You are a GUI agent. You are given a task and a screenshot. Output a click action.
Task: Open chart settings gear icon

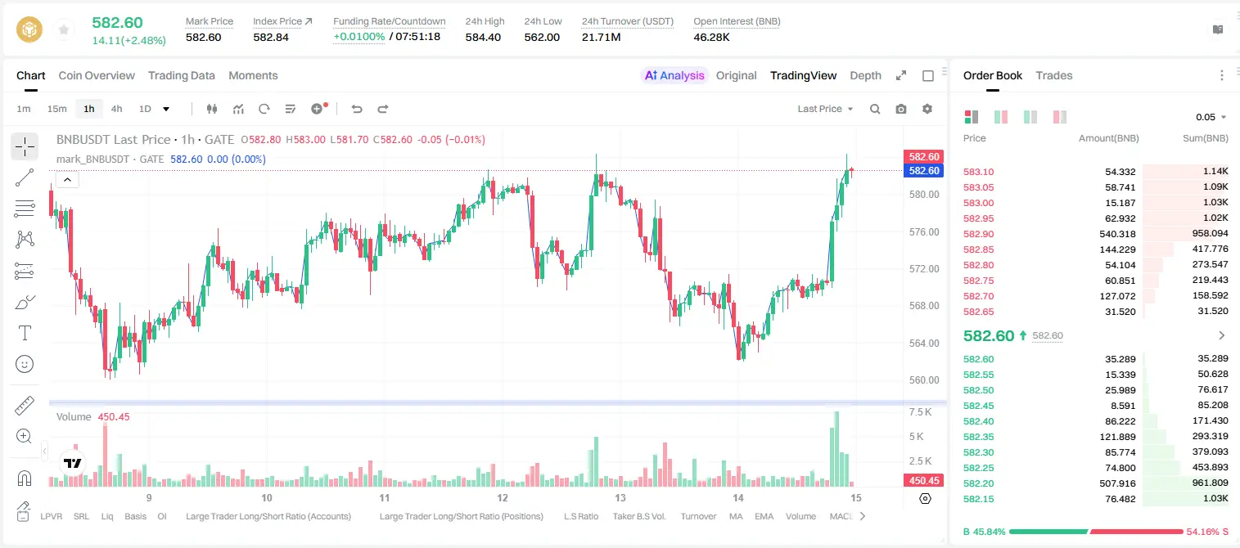(927, 109)
